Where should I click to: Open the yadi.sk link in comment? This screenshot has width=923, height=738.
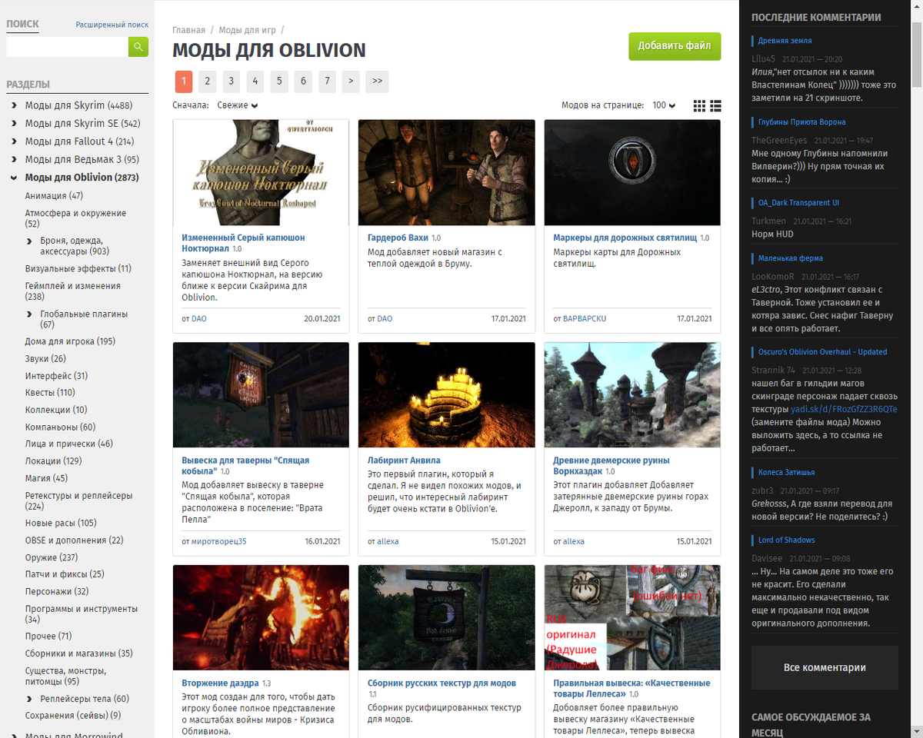(844, 409)
